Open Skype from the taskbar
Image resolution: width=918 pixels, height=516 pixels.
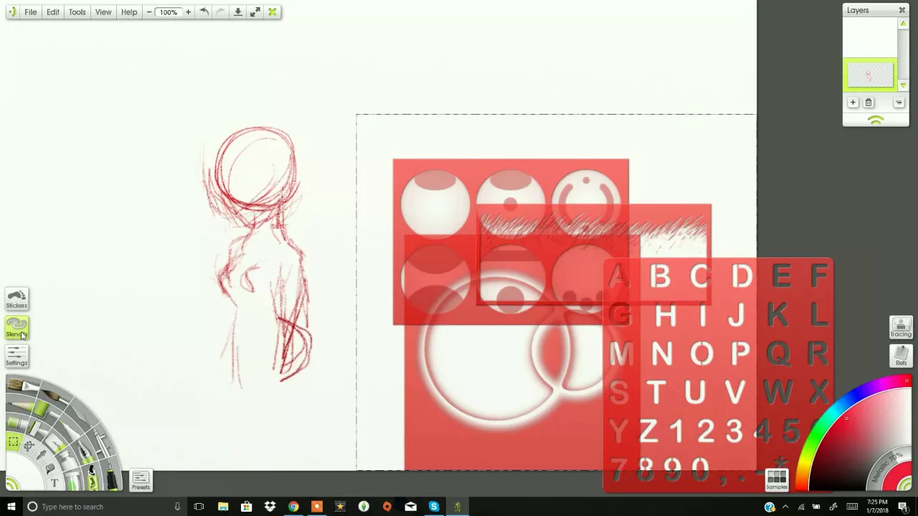pos(434,507)
